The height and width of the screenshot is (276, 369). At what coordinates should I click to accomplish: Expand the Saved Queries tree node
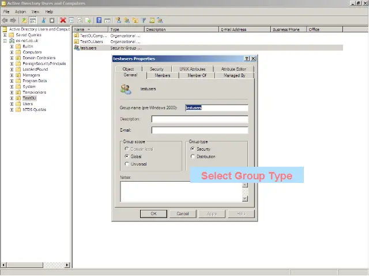point(5,35)
